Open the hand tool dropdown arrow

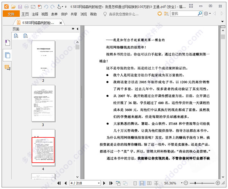[x=63, y=6]
